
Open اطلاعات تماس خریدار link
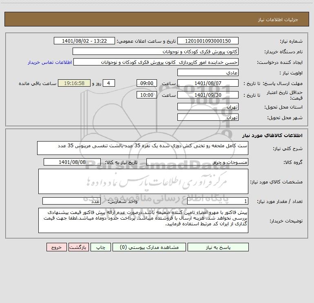[x=50, y=62]
